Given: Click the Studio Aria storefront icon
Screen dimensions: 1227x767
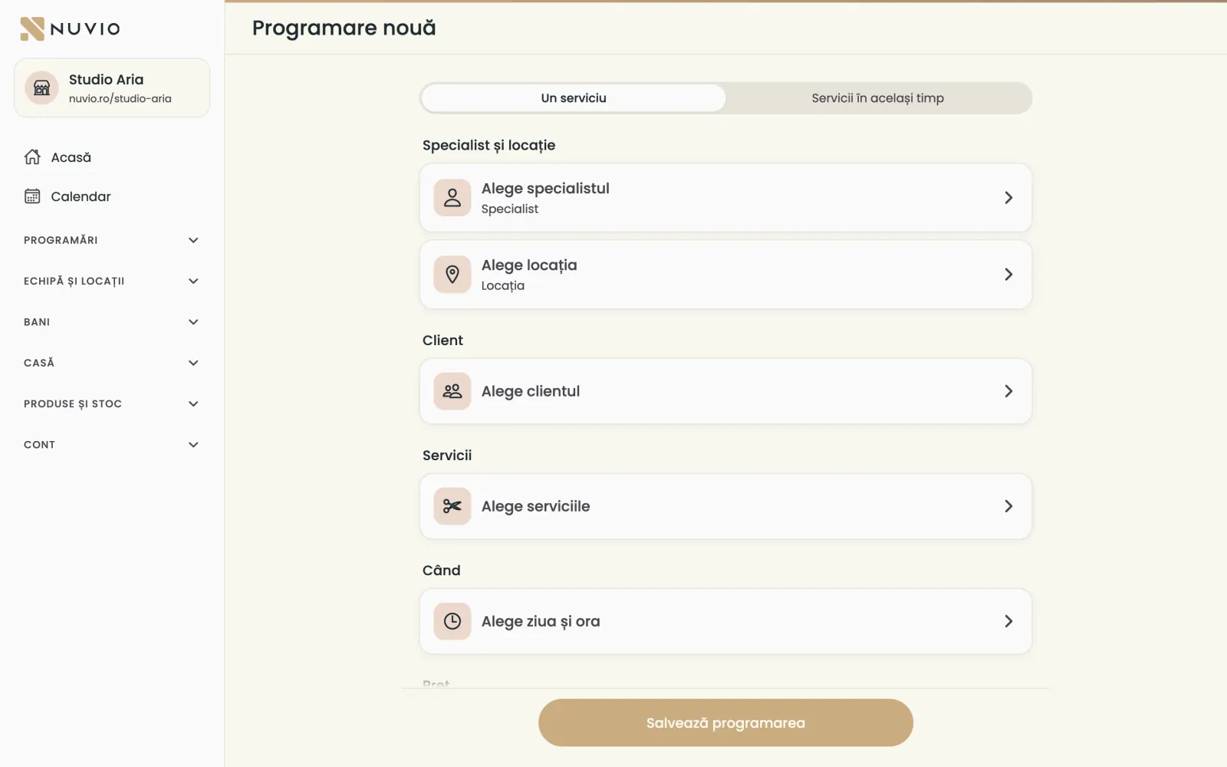Looking at the screenshot, I should [x=42, y=88].
